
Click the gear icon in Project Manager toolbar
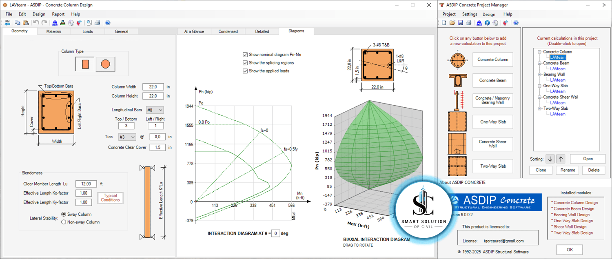point(495,23)
